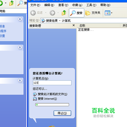The width and height of the screenshot is (127, 127).
Task: Click the search progress bar
Action: tap(52, 105)
